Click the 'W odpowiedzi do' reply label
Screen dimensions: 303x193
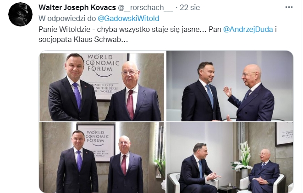(67, 18)
